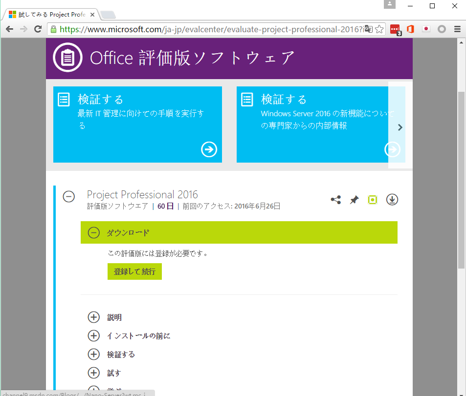Click the Project Professional 2016 title

[142, 194]
